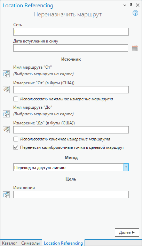Click the Сеть input field
142x246 pixels.
(71, 32)
